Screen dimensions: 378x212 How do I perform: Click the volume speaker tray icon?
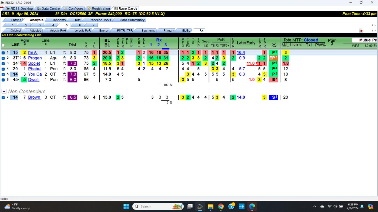[335, 206]
